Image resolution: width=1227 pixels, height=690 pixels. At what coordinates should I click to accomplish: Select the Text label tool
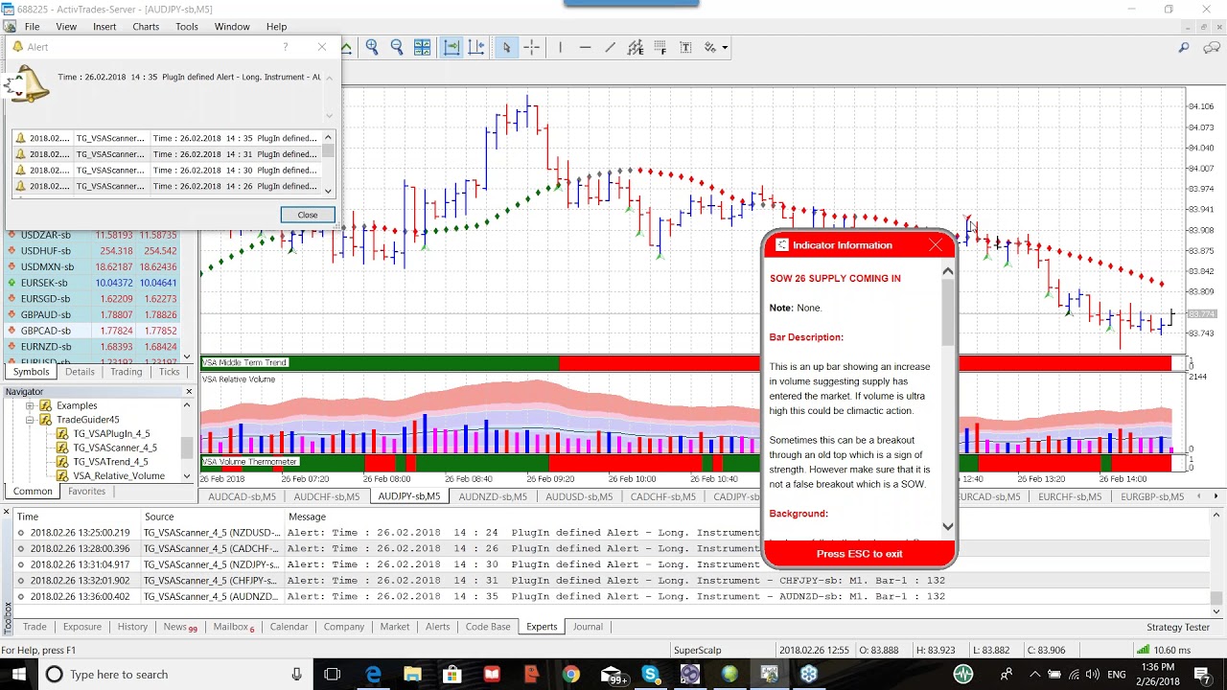pos(685,47)
